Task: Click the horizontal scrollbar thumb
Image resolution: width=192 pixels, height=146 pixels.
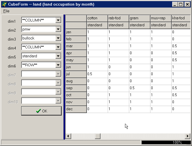Action: 97,136
